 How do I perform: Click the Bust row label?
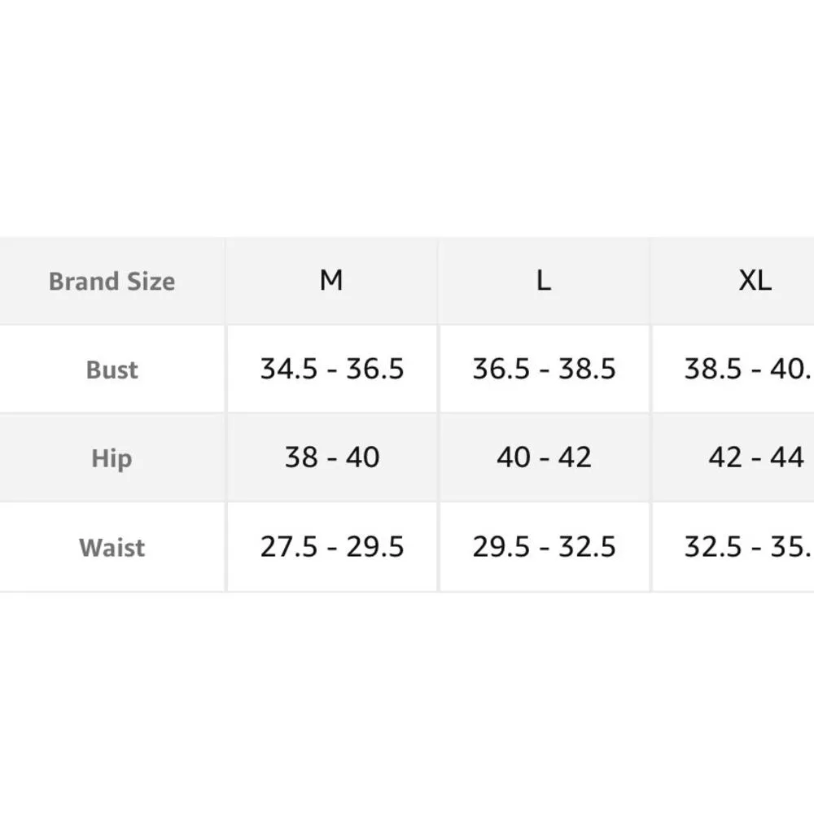(112, 370)
